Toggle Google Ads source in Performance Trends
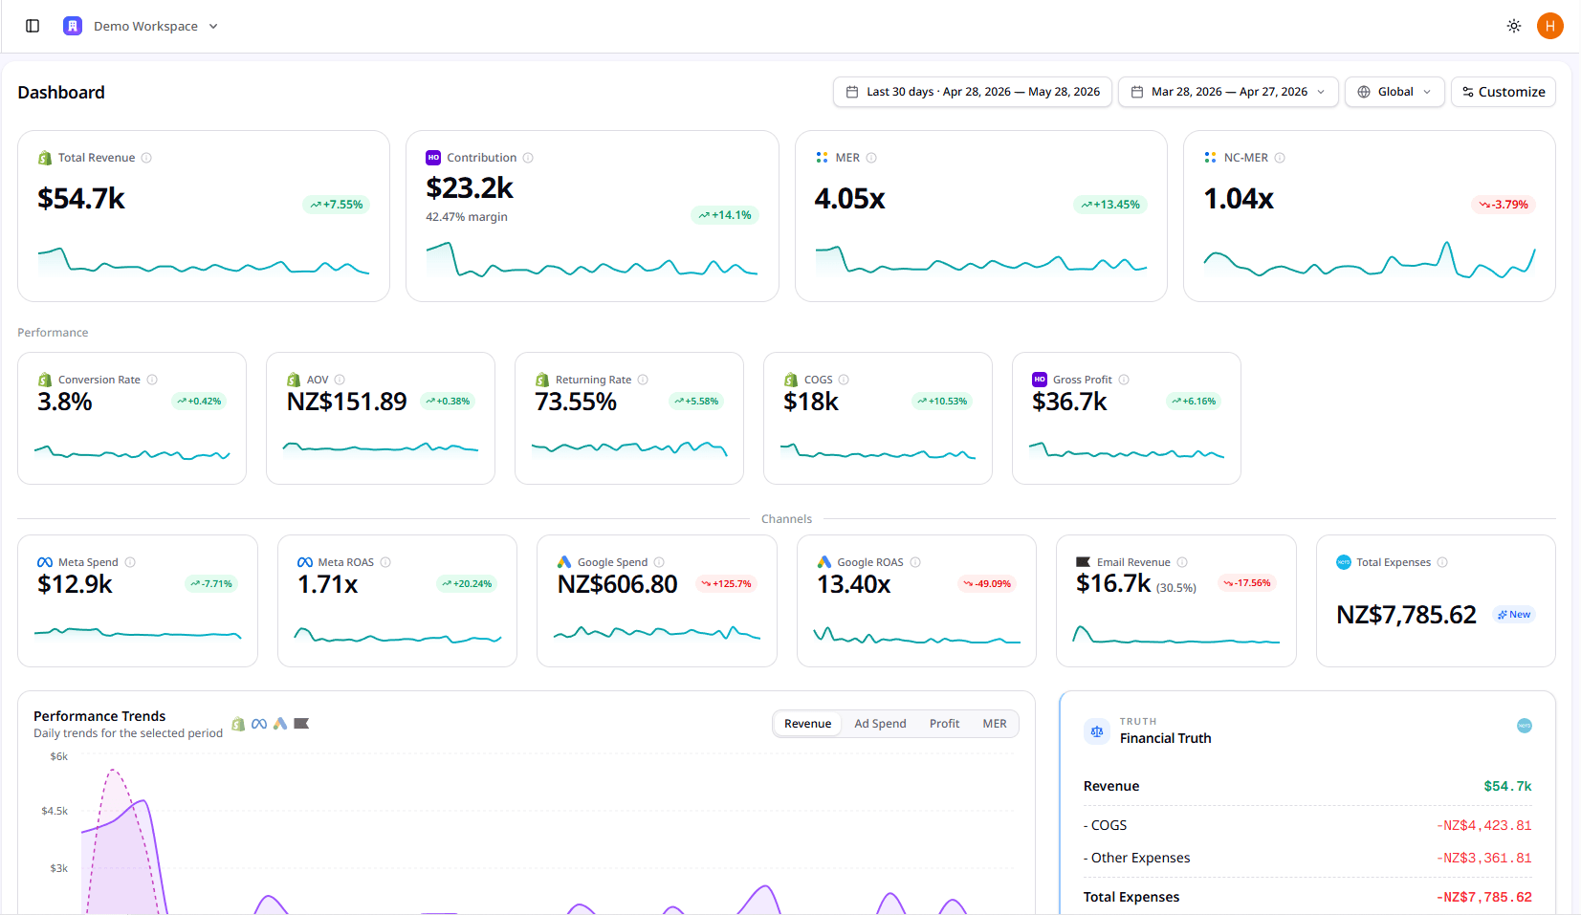The height and width of the screenshot is (915, 1581). pos(280,724)
